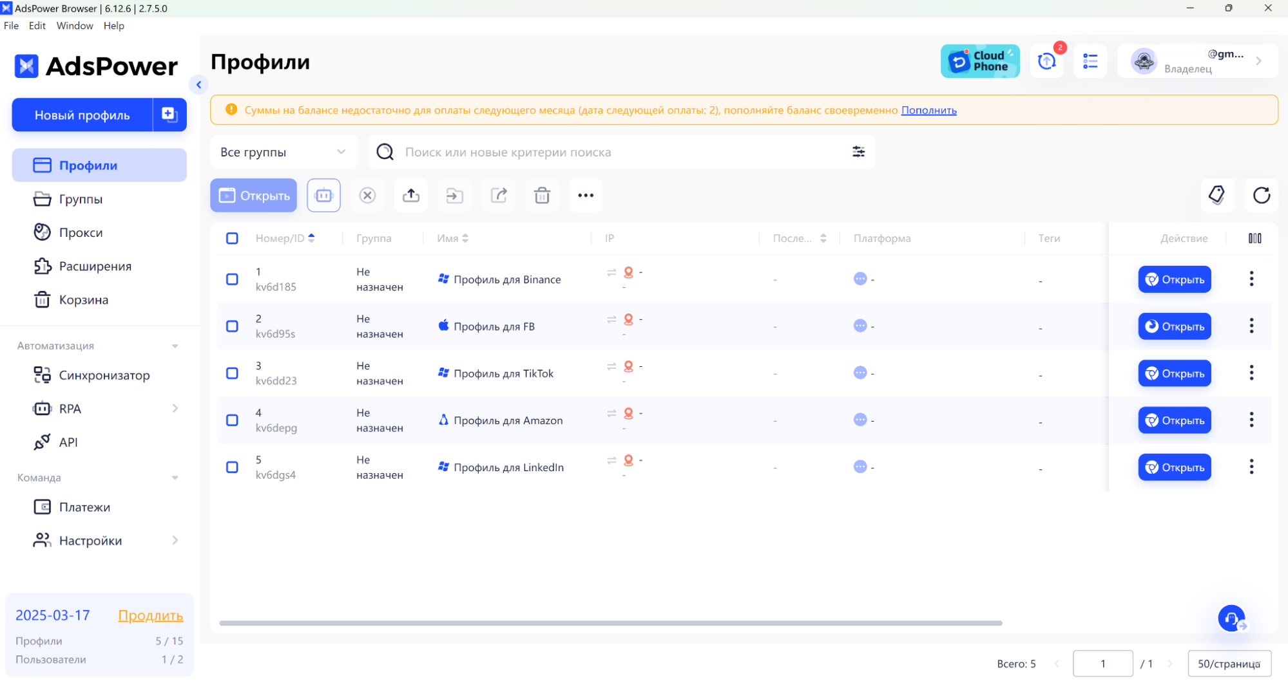Open Синхронизатор in sidebar
The height and width of the screenshot is (681, 1288).
99,375
